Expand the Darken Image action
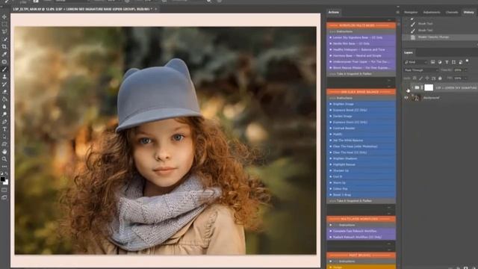Screen dimensions: 478x269 pyautogui.click(x=330, y=117)
